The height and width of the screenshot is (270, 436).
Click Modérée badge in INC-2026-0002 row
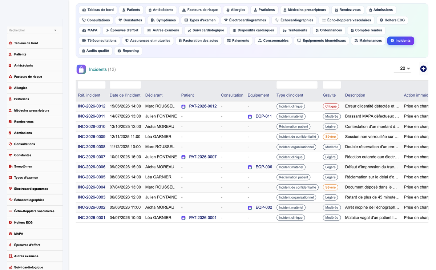(332, 207)
